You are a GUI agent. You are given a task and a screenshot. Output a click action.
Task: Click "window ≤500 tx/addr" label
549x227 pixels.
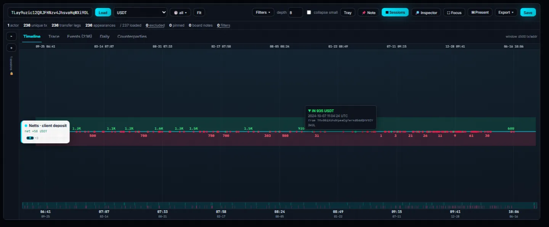coord(521,37)
